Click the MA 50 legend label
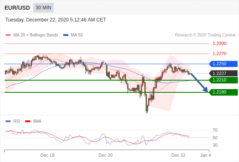Screen dimensions: 239x162 point(77,35)
